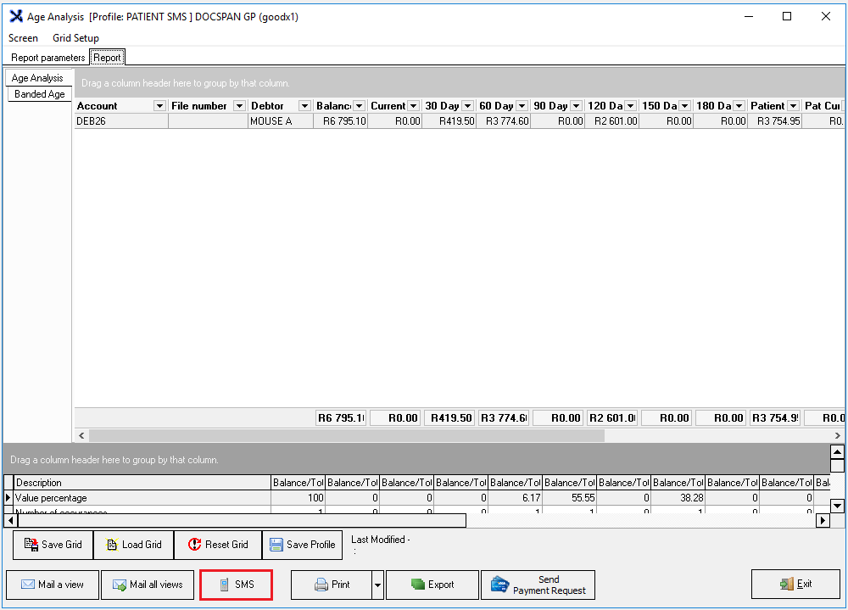Send an SMS with the SMS button
The height and width of the screenshot is (610, 848).
click(x=237, y=585)
